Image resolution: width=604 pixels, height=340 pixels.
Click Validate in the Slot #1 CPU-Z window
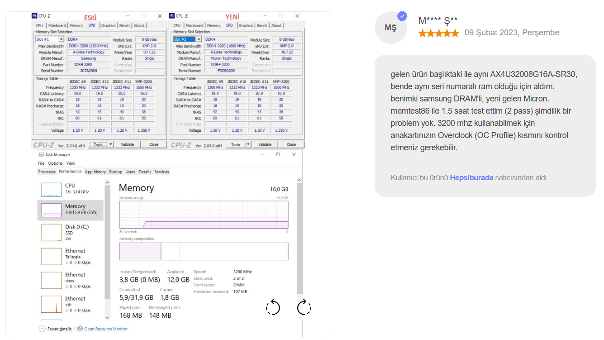(x=127, y=144)
